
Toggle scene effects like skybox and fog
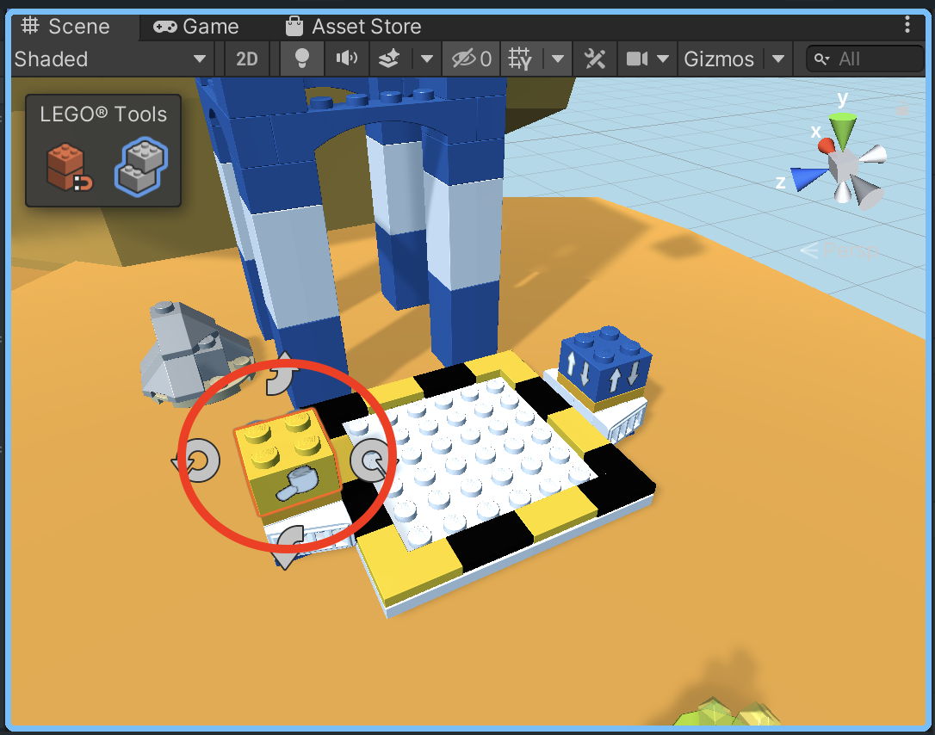389,59
